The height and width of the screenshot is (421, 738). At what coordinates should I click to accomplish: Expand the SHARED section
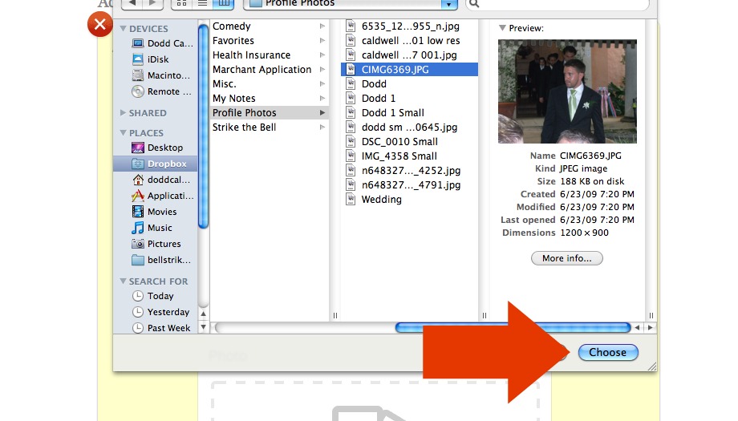123,113
